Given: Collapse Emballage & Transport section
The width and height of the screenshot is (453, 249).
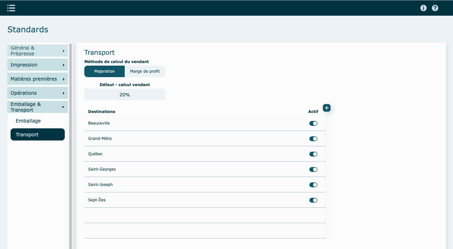Looking at the screenshot, I should (38, 107).
